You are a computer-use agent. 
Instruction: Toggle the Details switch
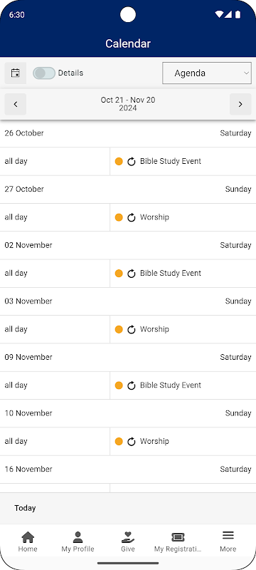(x=44, y=73)
